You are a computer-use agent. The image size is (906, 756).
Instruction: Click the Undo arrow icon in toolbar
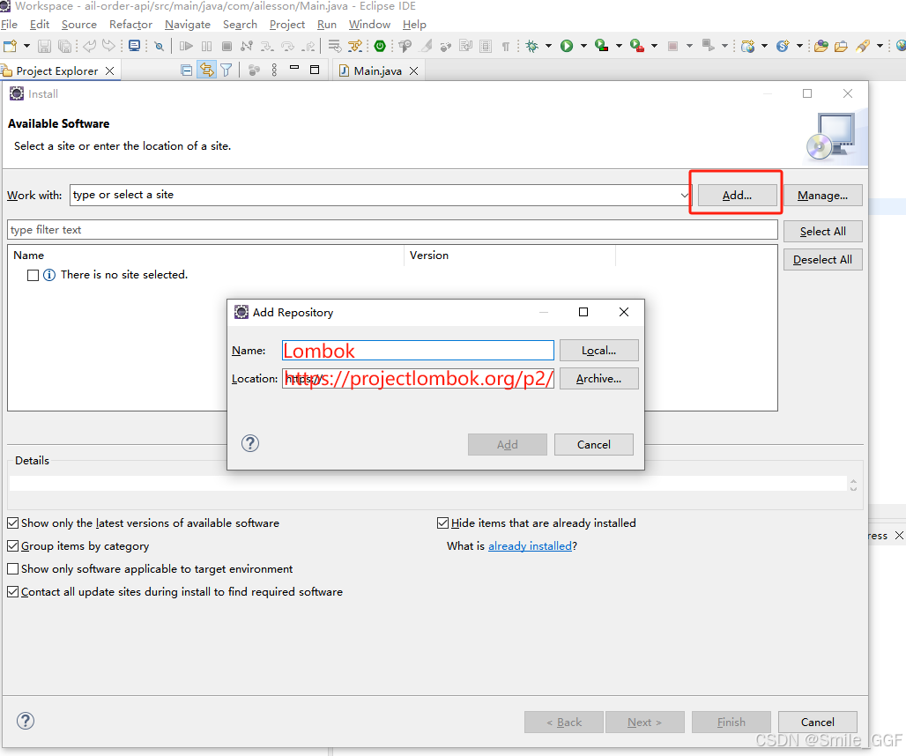pyautogui.click(x=90, y=46)
